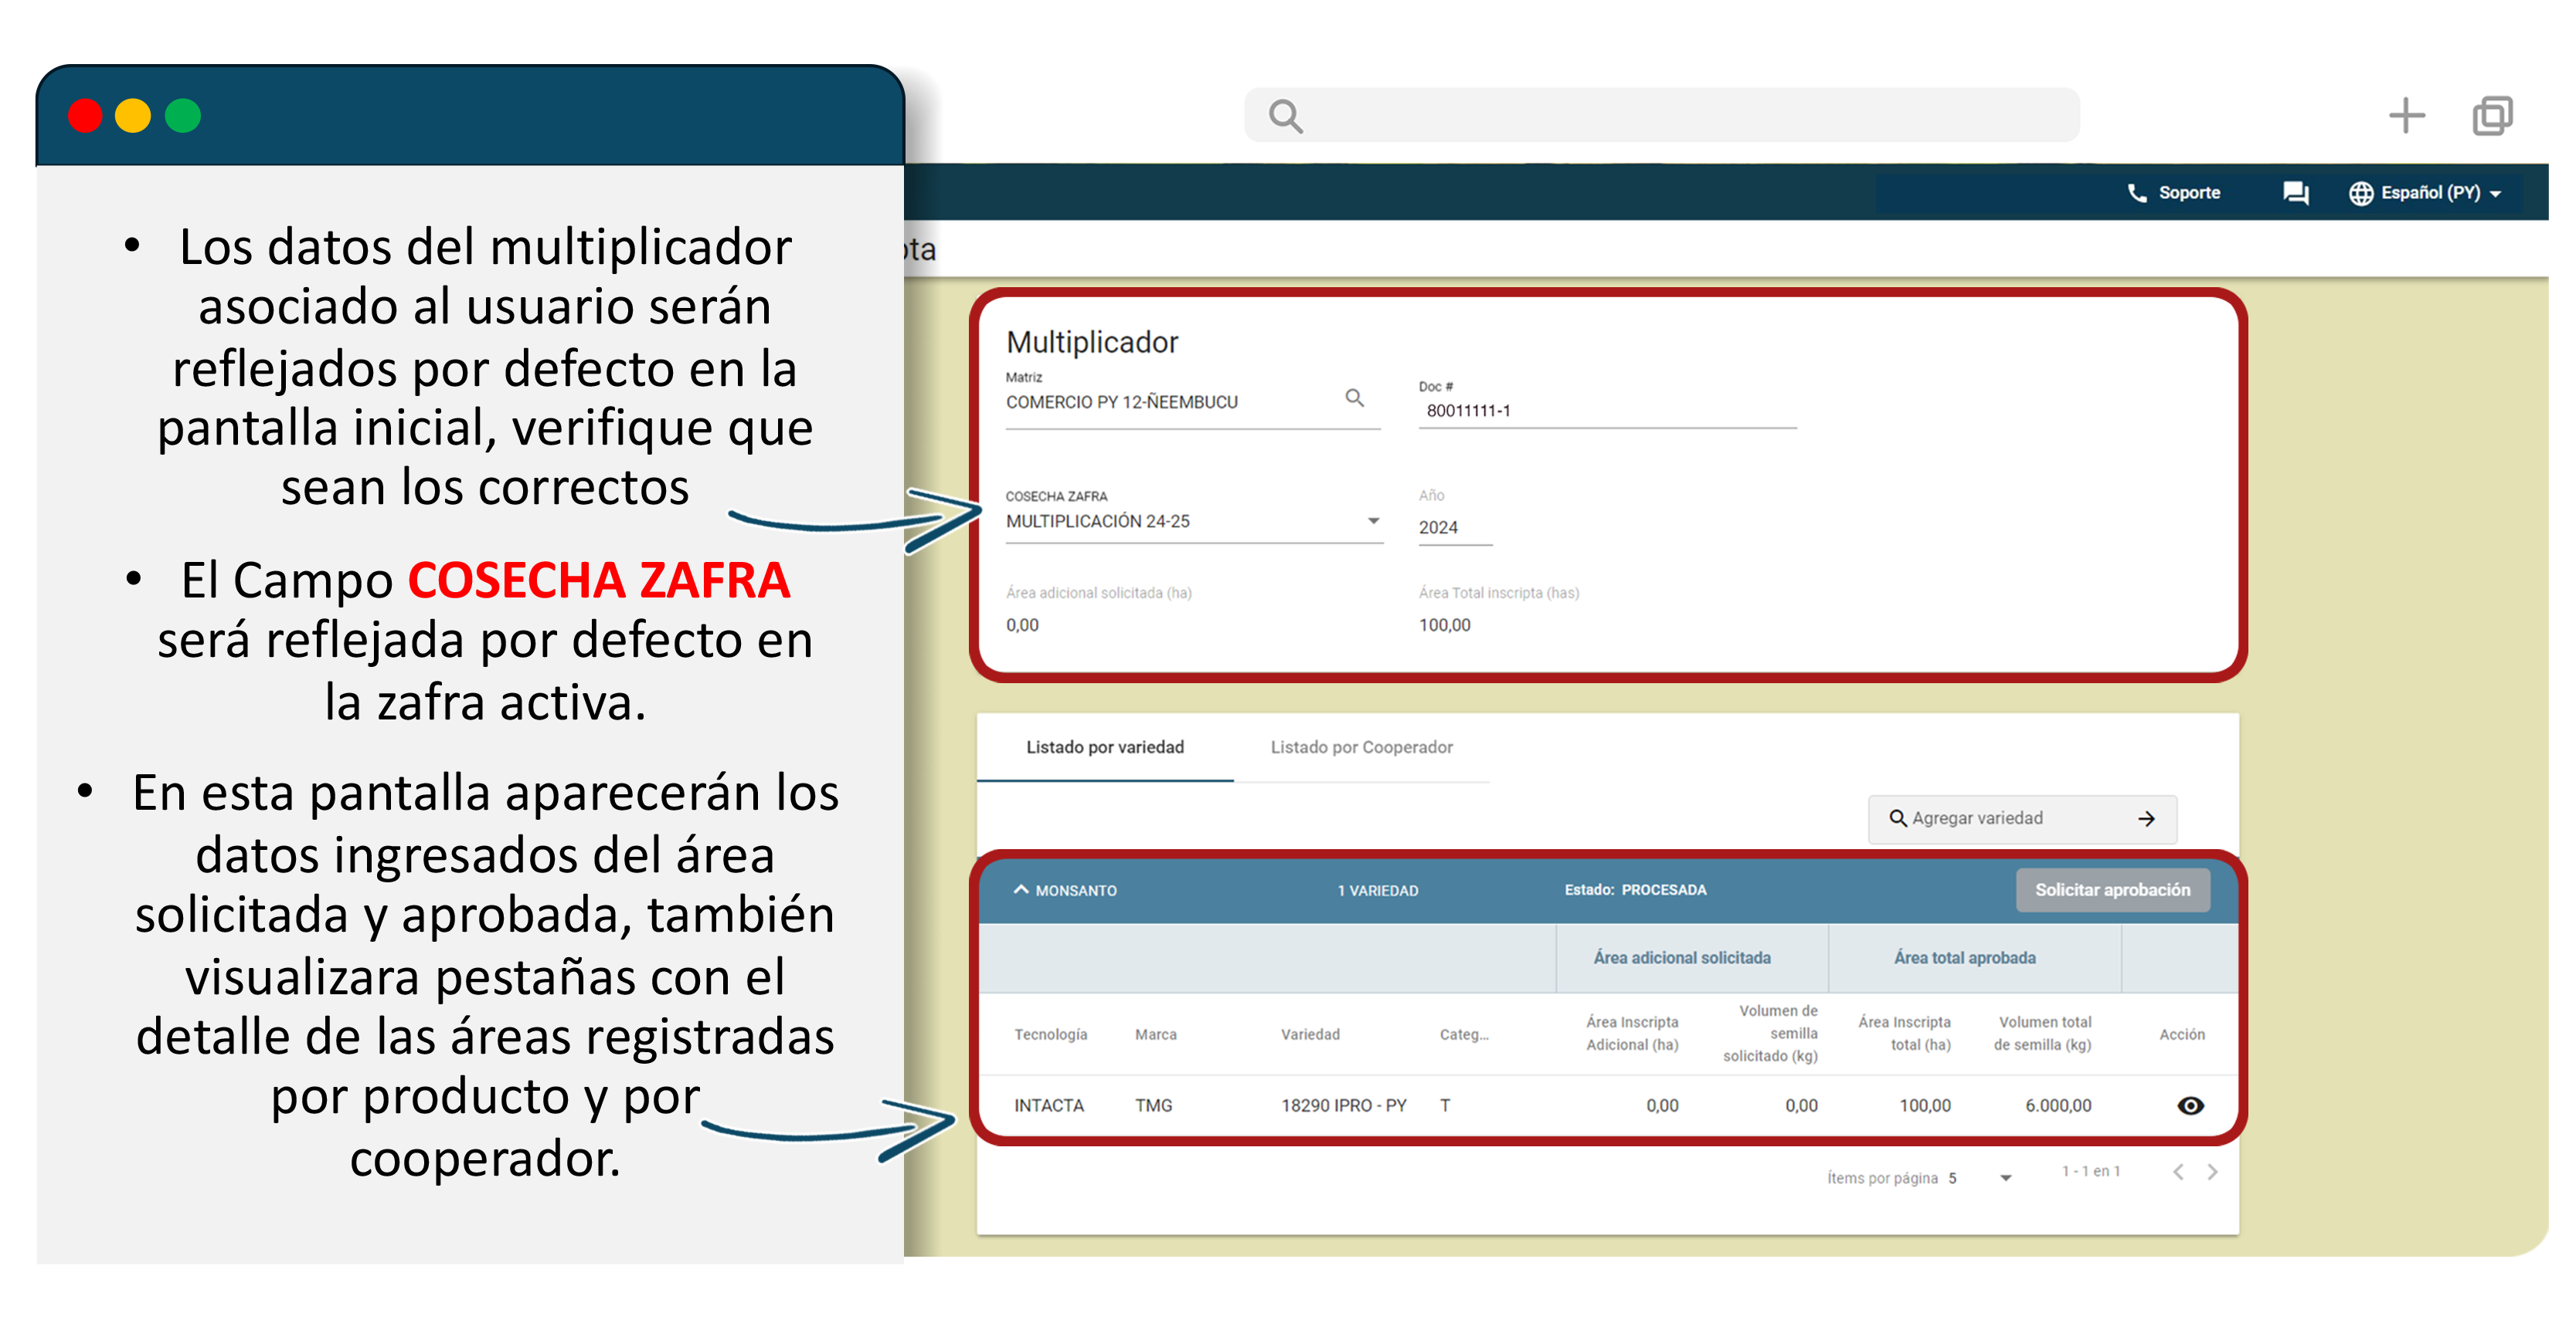Viewport: 2576px width, 1320px height.
Task: Switch to Listado por variedad tab
Action: (x=1104, y=747)
